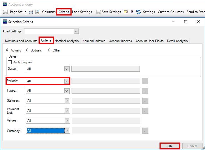Screen dimensions: 205x150
Task: Click the yellow note icon in toolbar
Action: 126,12
